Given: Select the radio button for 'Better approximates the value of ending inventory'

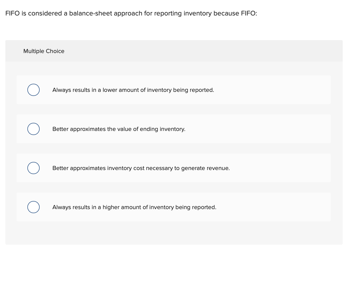Looking at the screenshot, I should (33, 129).
